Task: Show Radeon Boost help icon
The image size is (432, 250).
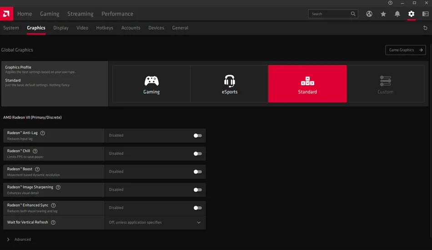Action: coord(37,169)
